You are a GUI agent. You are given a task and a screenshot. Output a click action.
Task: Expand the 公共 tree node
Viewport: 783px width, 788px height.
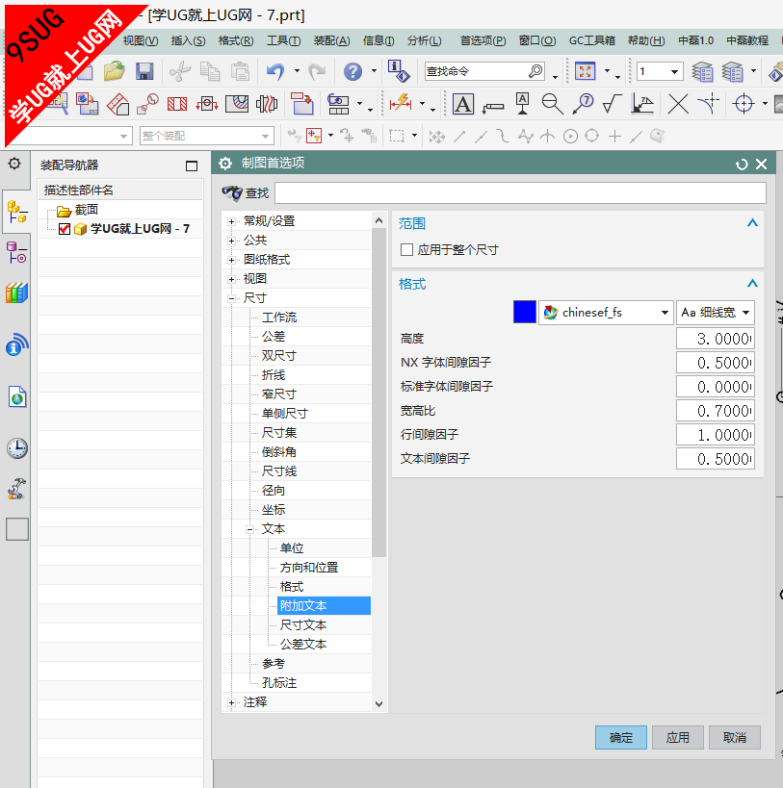tap(232, 241)
